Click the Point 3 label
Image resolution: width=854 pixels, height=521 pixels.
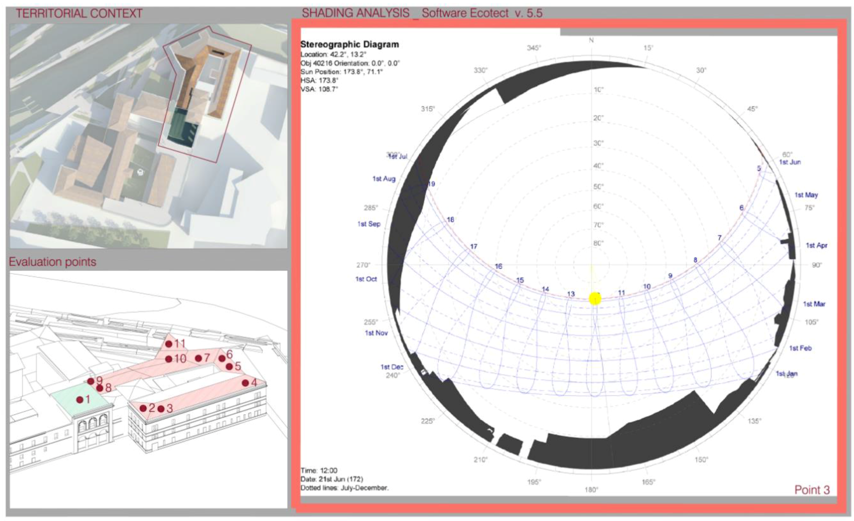812,490
